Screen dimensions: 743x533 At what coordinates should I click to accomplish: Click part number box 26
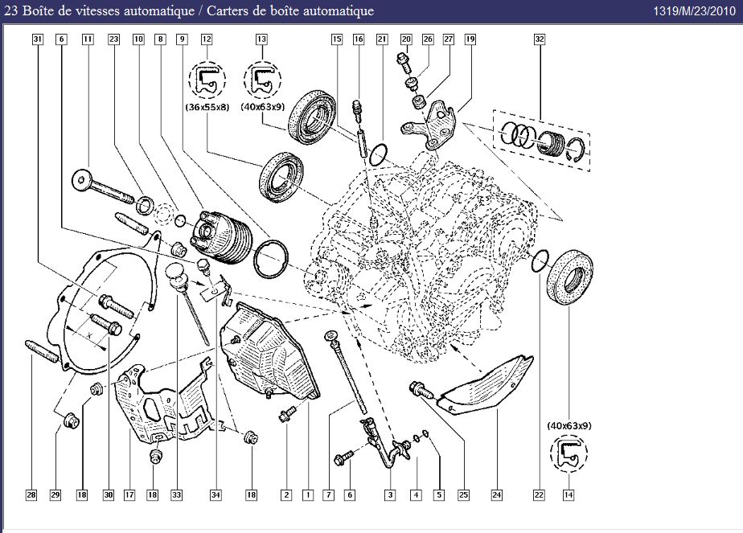point(428,39)
